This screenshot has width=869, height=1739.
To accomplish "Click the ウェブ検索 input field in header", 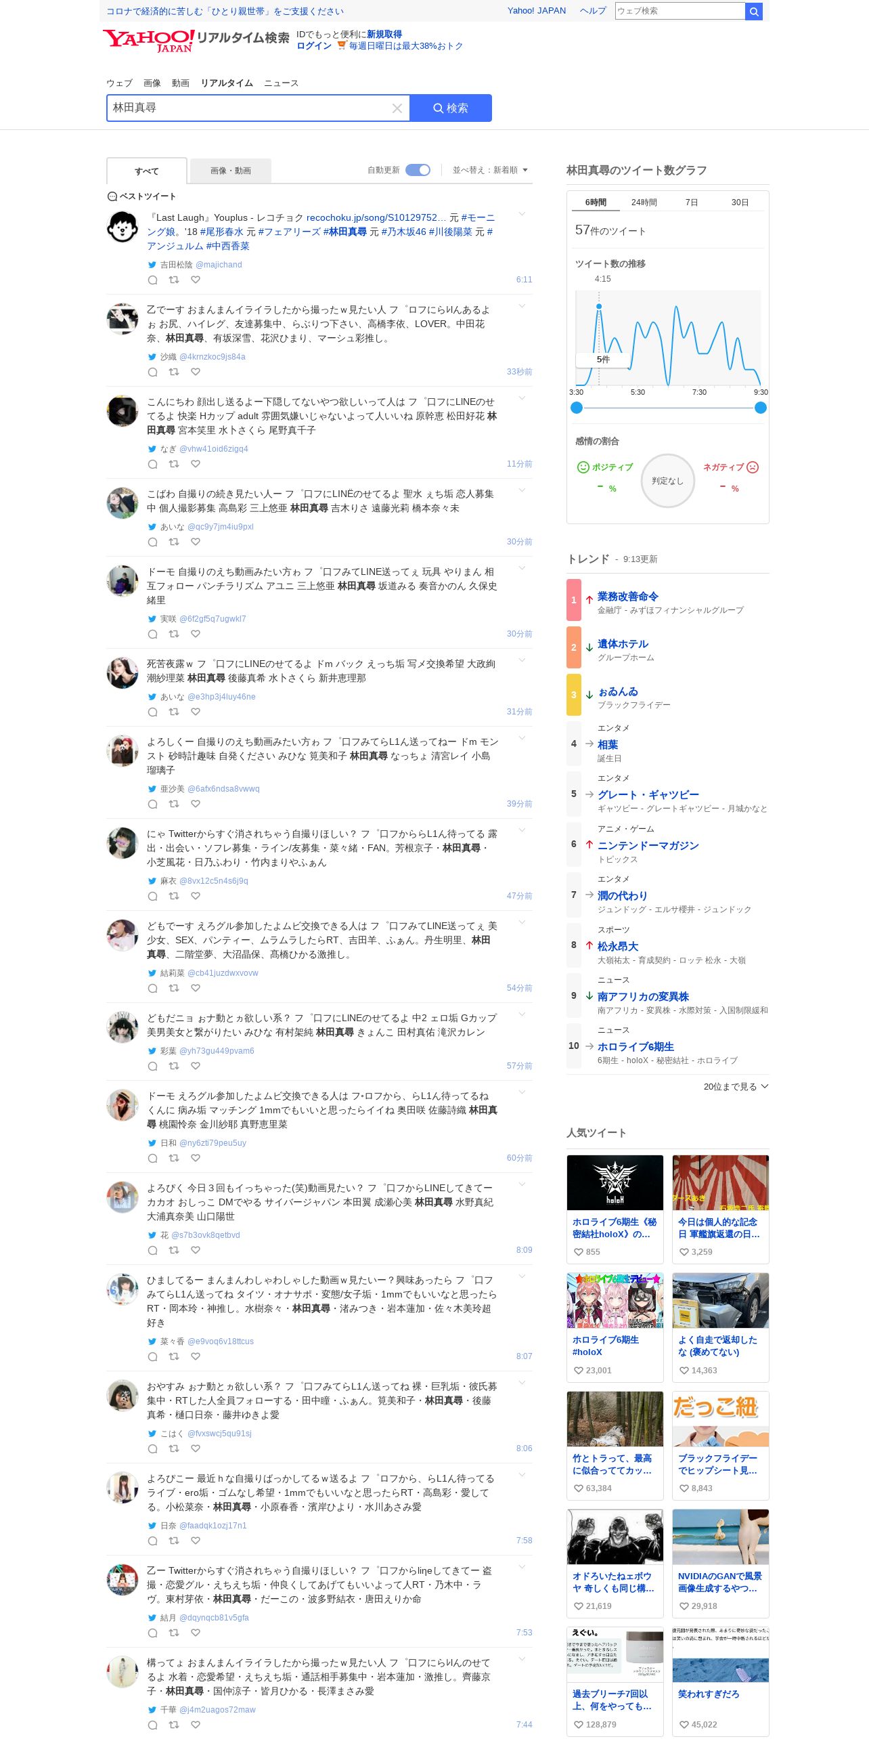I will [x=679, y=11].
